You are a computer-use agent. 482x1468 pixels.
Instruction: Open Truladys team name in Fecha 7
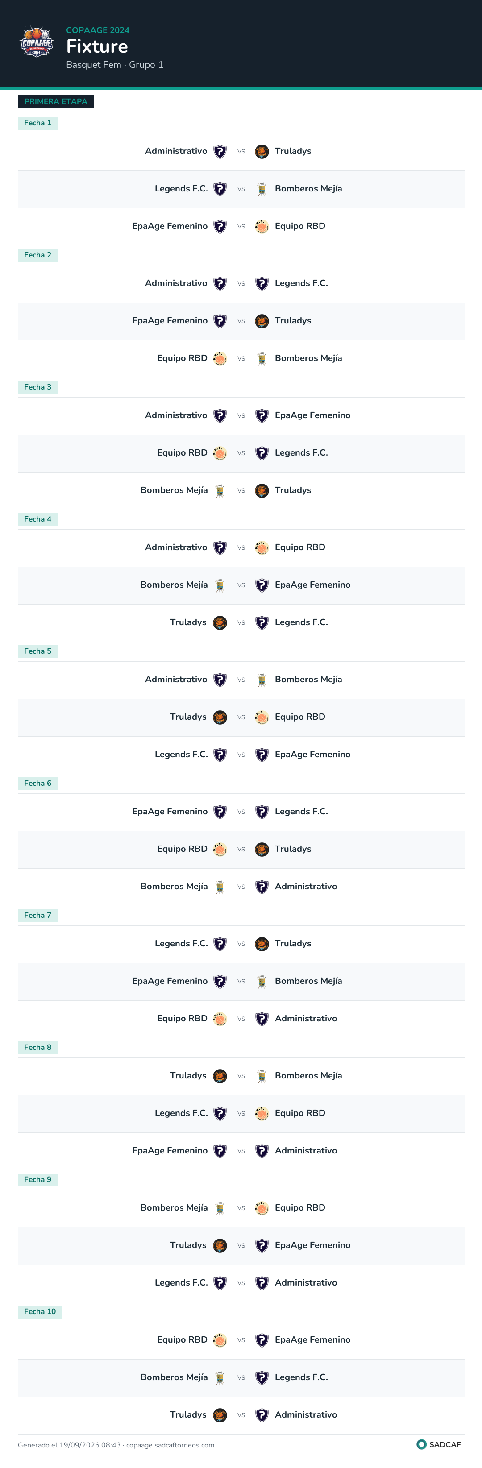coord(293,944)
